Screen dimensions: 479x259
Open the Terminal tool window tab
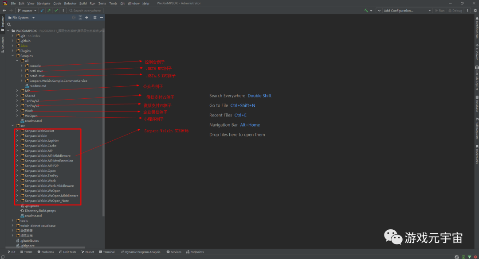tap(107, 252)
